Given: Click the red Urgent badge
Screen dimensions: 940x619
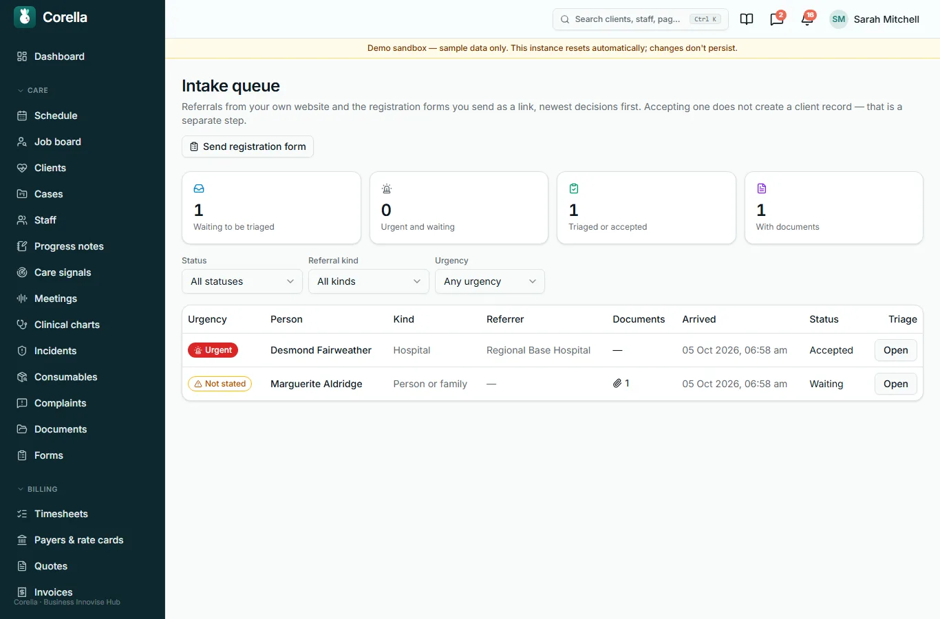Looking at the screenshot, I should [213, 350].
